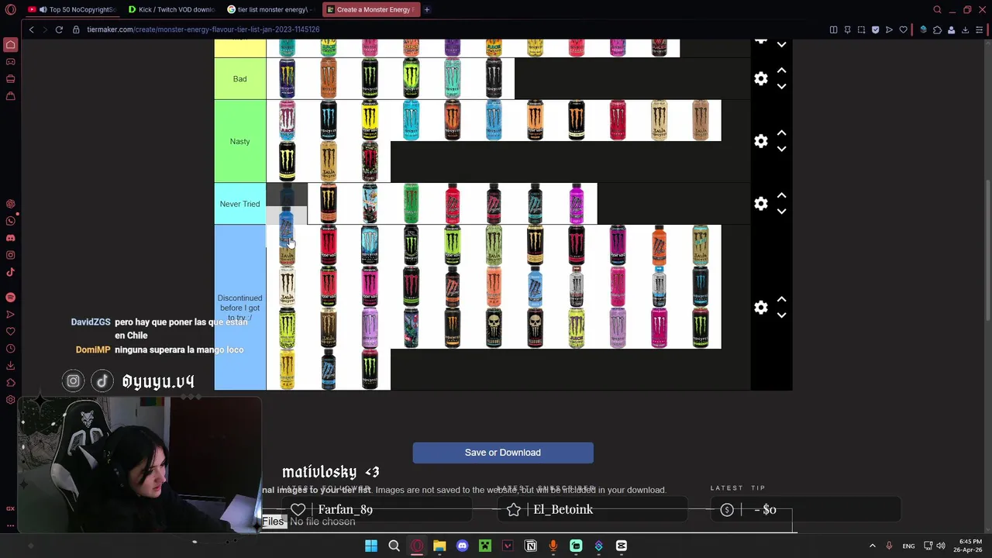
Task: Click the pin toolbar icon
Action: pos(847,29)
